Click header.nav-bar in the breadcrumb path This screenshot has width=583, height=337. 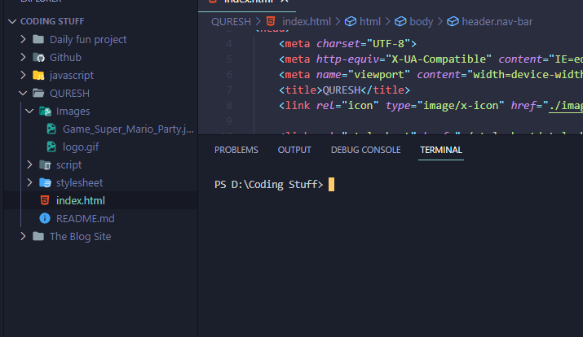[497, 21]
